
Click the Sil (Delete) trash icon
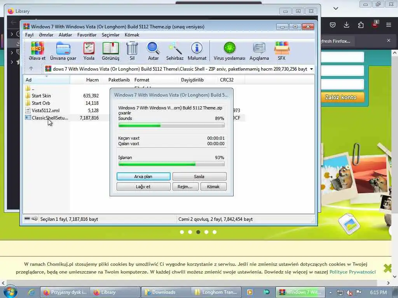[x=132, y=51]
